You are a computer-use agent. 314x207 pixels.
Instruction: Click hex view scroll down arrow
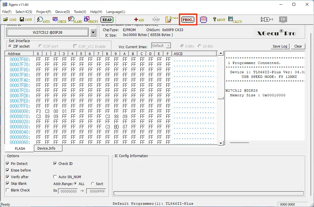[x=221, y=143]
